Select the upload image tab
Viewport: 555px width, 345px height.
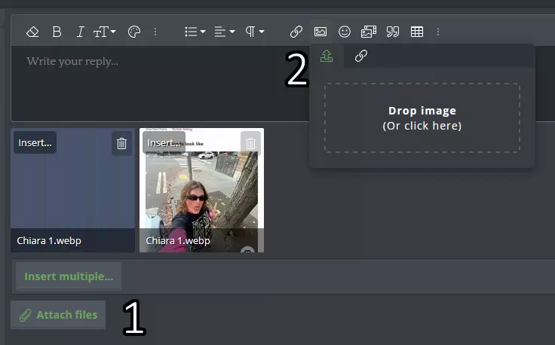click(x=327, y=56)
